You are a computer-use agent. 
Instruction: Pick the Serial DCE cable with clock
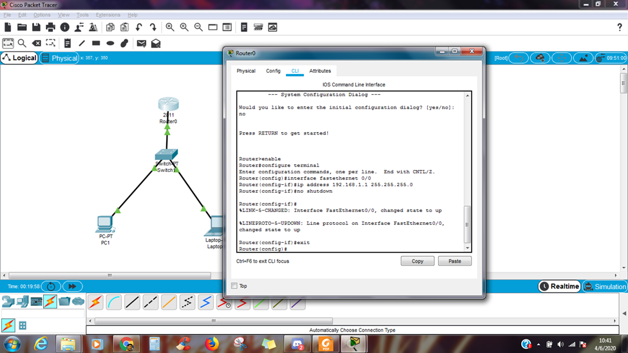pyautogui.click(x=224, y=303)
